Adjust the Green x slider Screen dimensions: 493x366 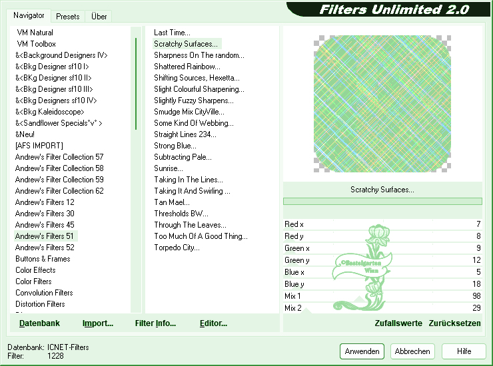(x=382, y=248)
